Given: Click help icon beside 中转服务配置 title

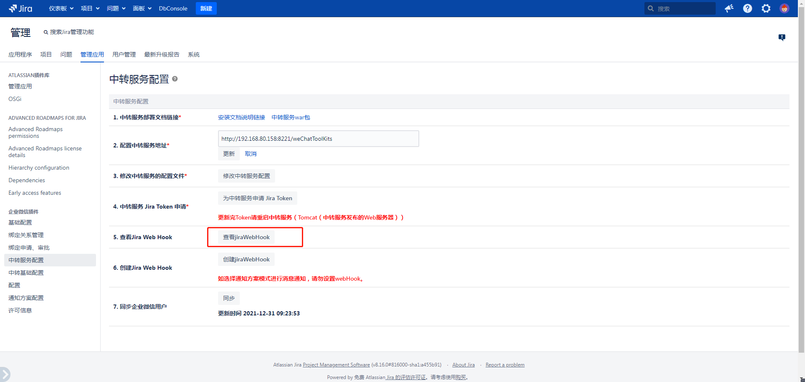Looking at the screenshot, I should coord(175,79).
